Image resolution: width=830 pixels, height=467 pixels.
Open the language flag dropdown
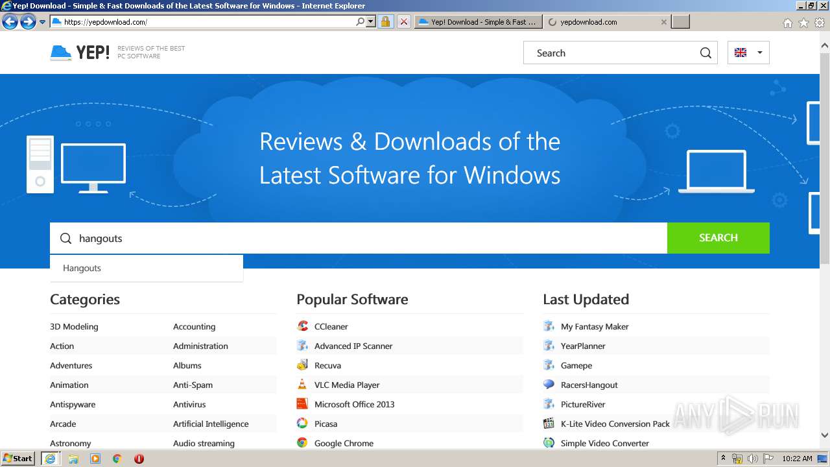point(748,53)
